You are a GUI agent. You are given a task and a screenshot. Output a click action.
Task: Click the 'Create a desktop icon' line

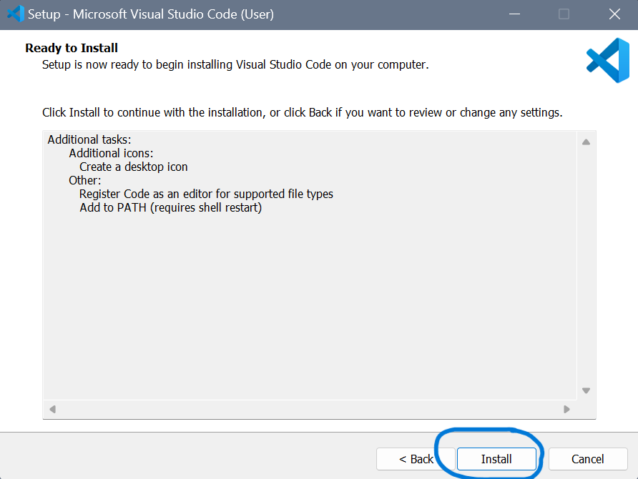click(x=134, y=167)
